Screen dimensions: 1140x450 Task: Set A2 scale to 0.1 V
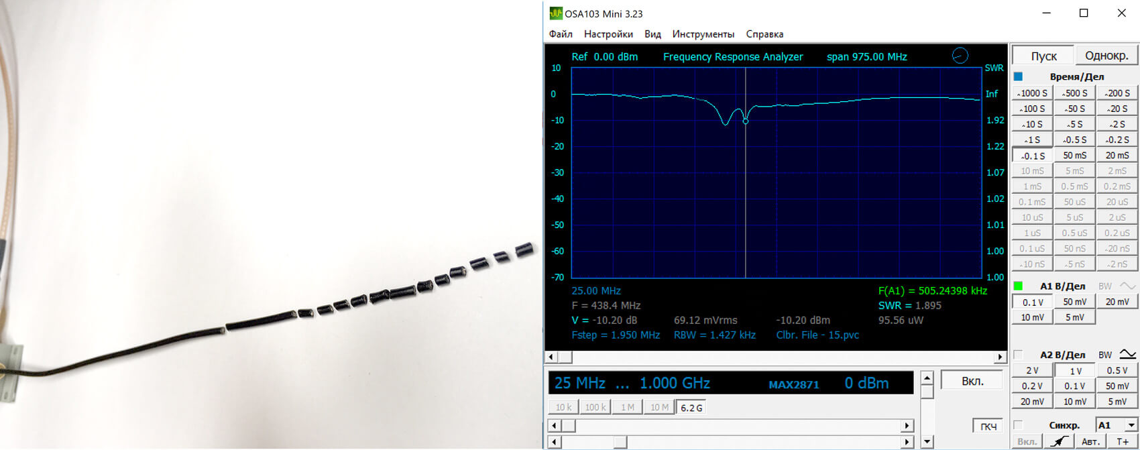point(1074,386)
